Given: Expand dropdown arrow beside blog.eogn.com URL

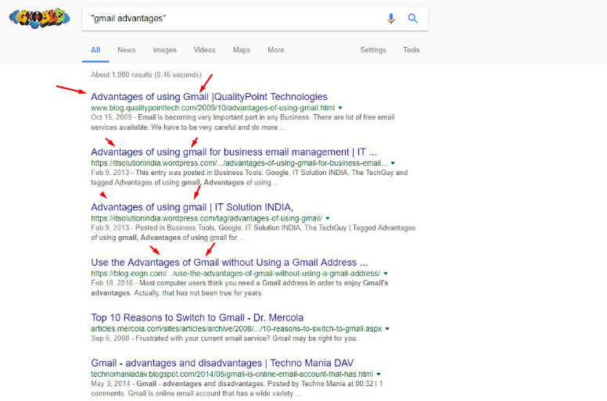Looking at the screenshot, I should tap(386, 274).
